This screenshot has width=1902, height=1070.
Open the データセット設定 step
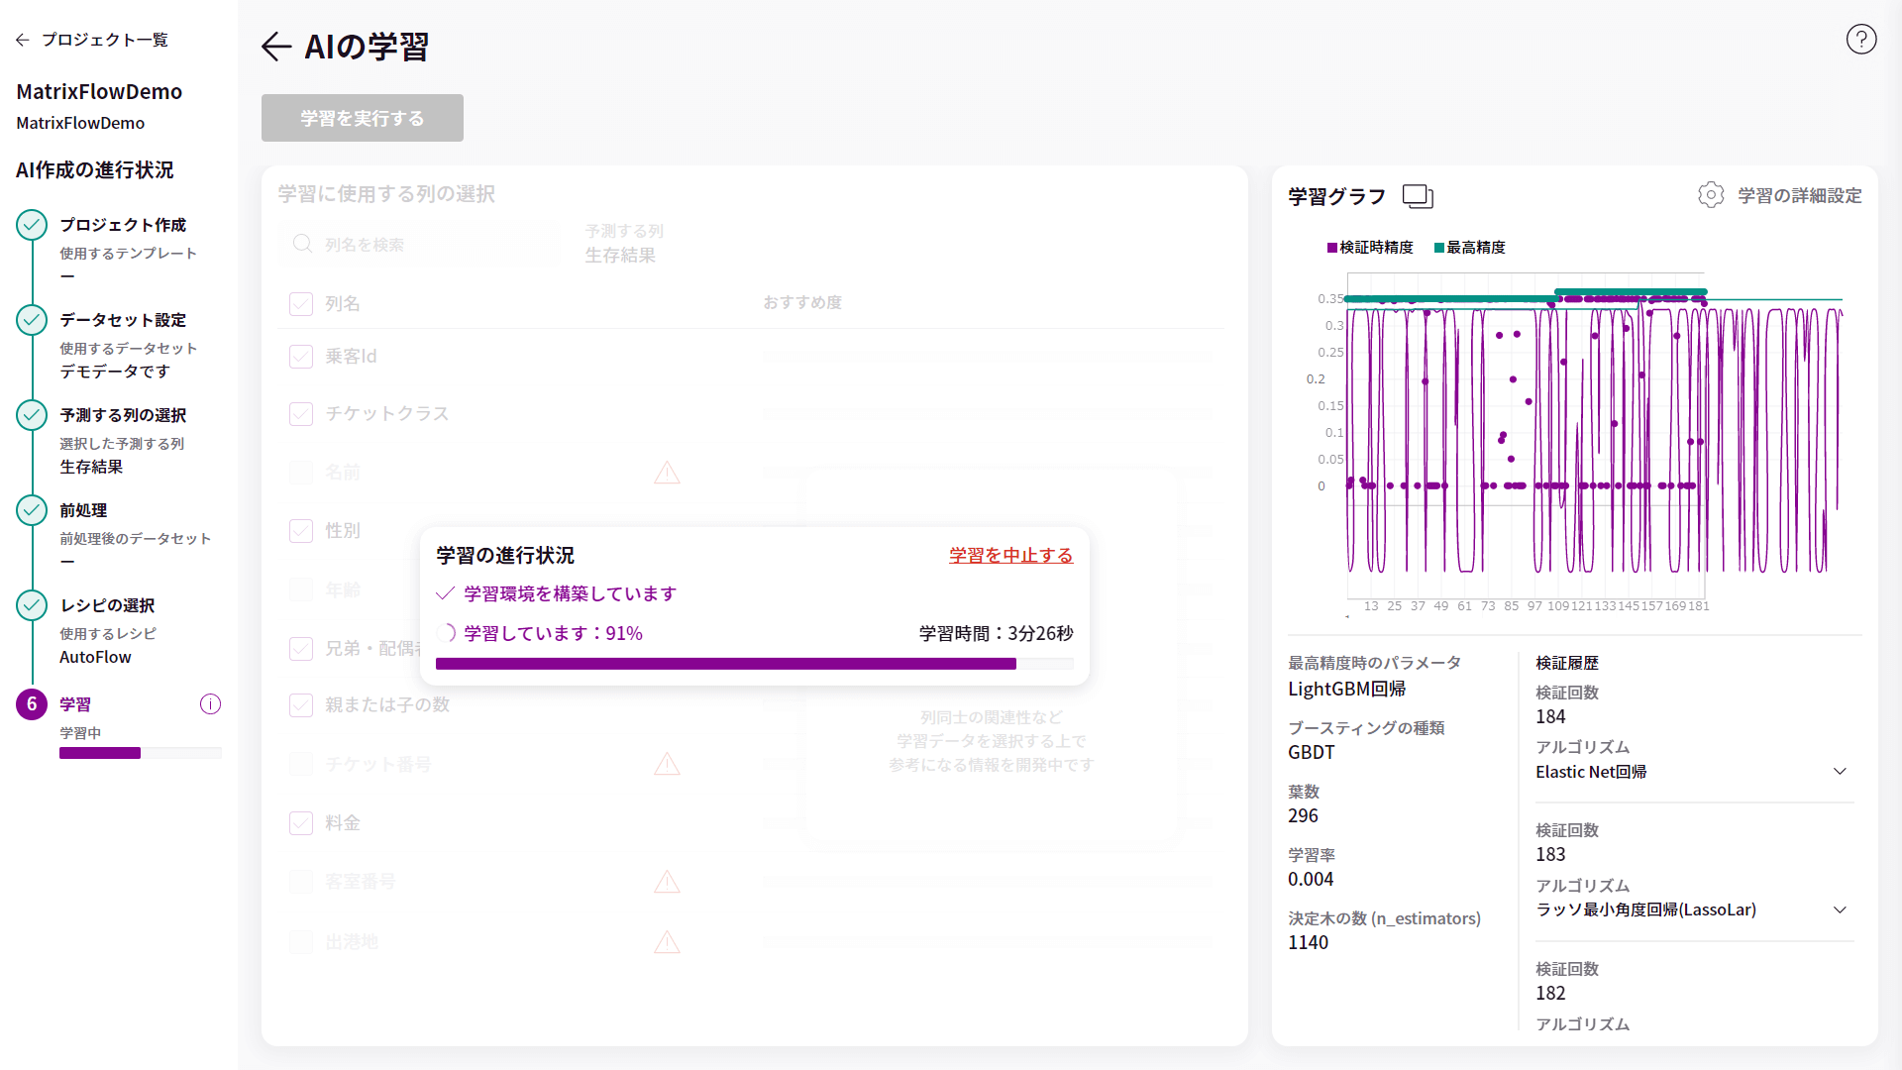[x=123, y=320]
